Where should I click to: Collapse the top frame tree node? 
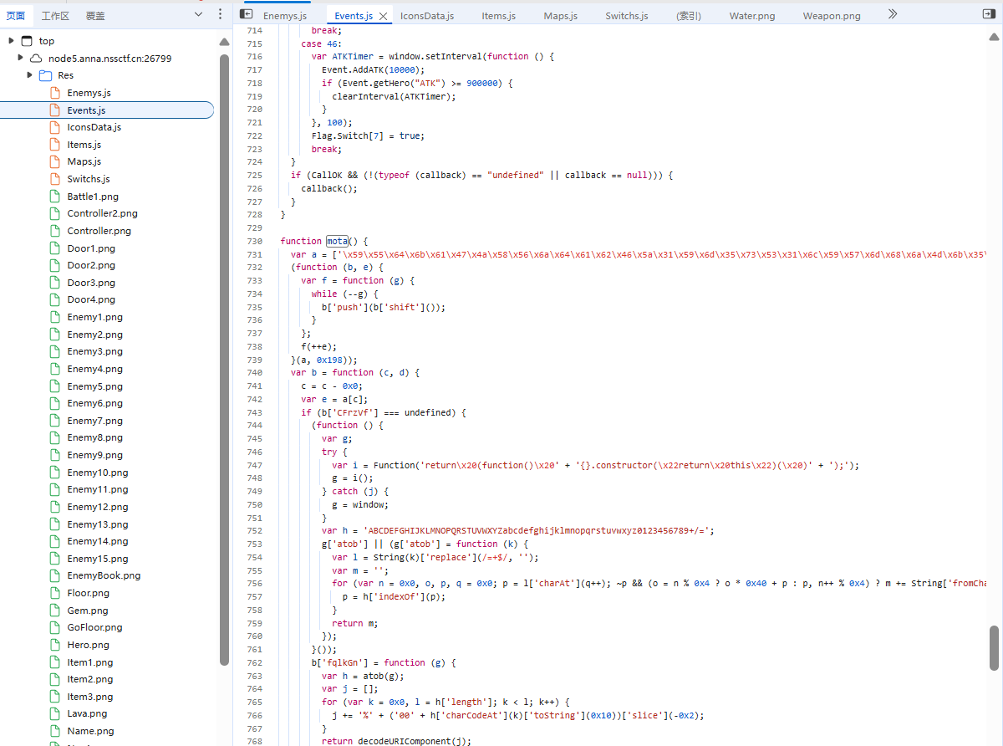12,41
